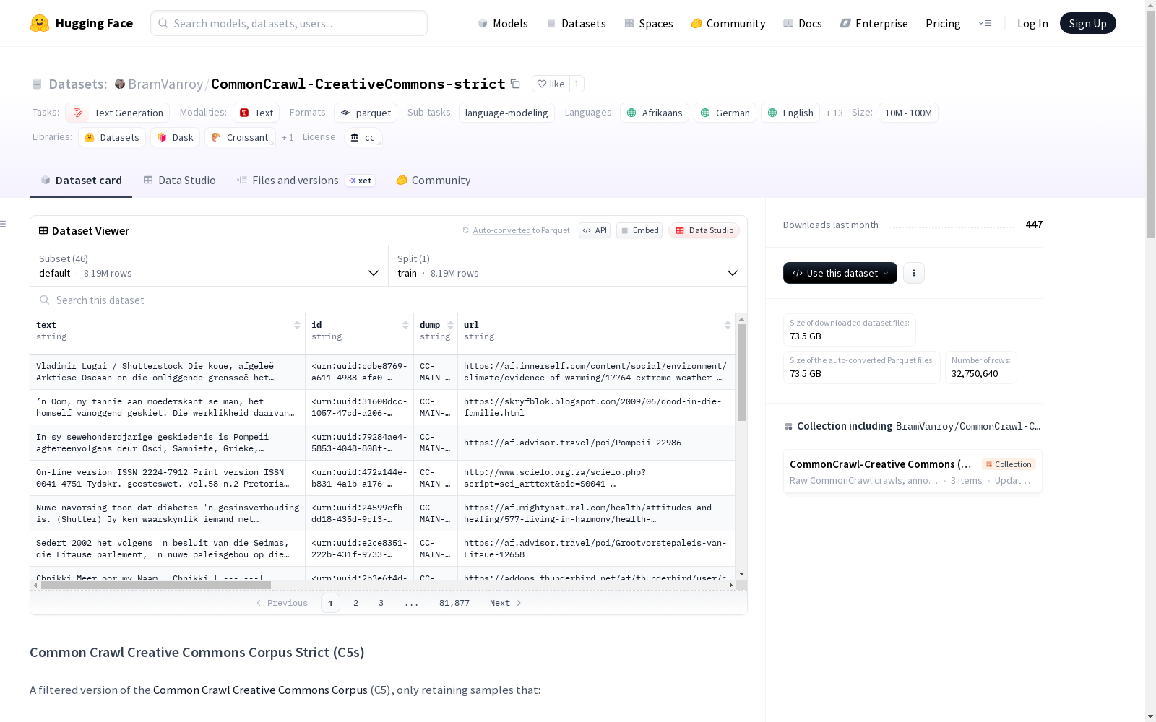Click the three-dot options button beside Use this dataset
The image size is (1156, 722).
pos(914,273)
